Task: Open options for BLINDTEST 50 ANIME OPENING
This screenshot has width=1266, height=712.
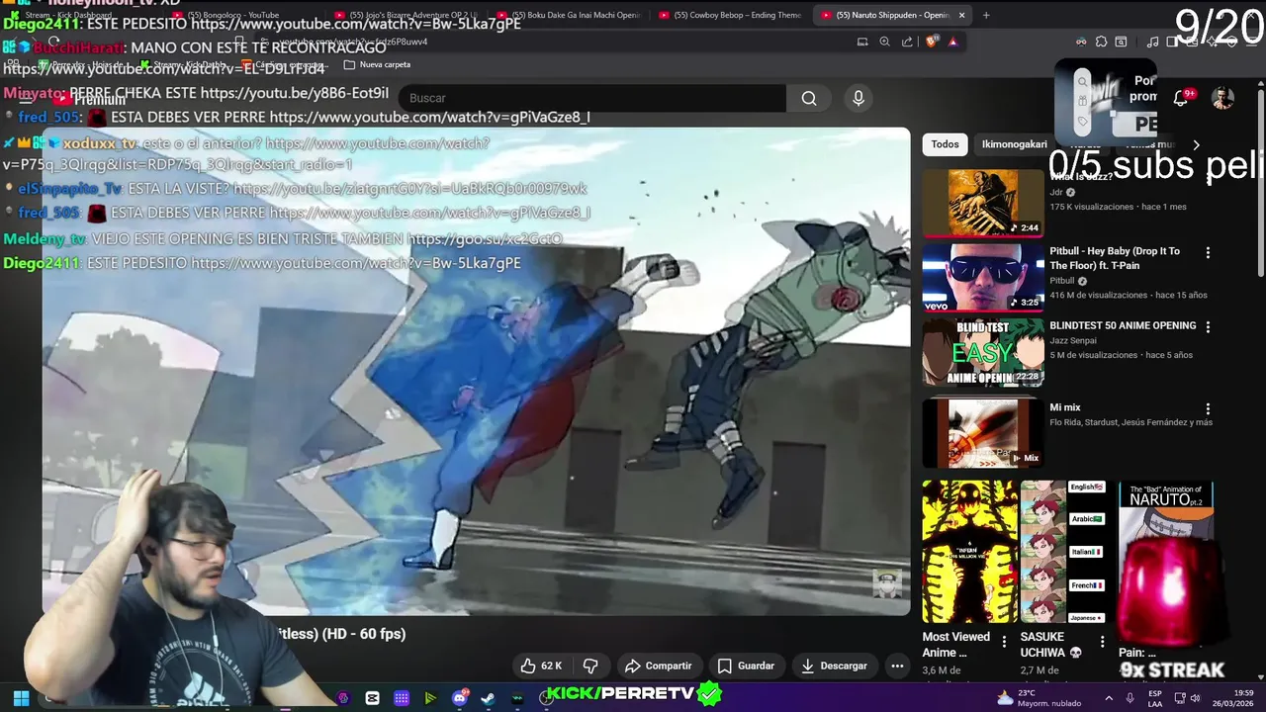Action: (x=1208, y=327)
